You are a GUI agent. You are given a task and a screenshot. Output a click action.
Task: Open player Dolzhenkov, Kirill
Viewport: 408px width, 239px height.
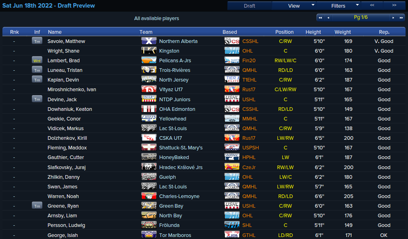click(67, 138)
